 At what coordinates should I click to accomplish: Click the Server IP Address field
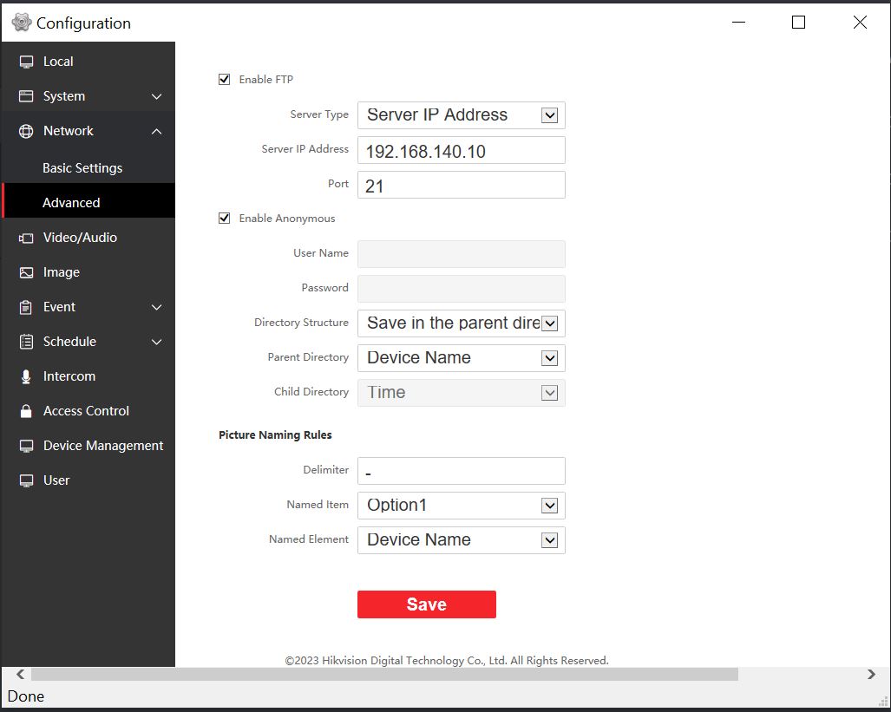point(461,151)
